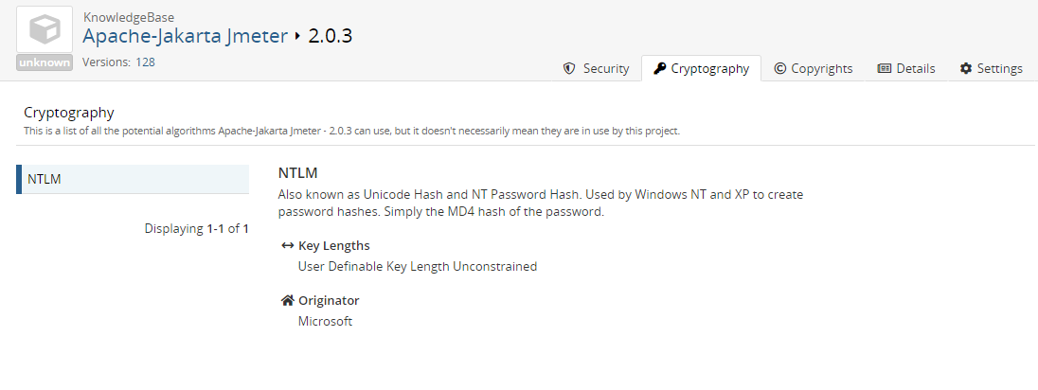
Task: Click the Versions: 128 count
Action: pos(118,62)
